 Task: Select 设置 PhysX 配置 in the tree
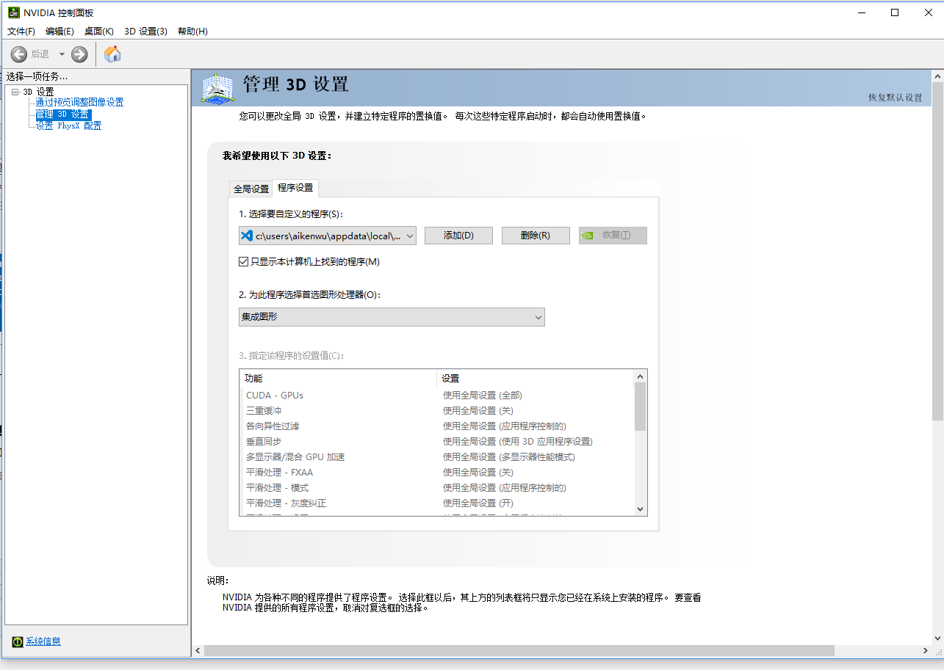[x=69, y=126]
